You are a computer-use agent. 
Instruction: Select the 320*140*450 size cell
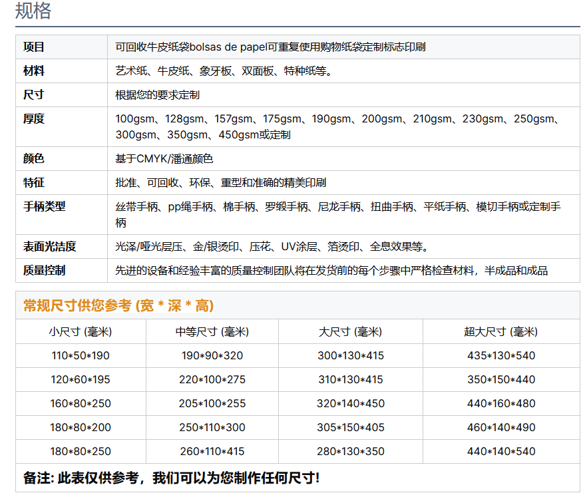(x=350, y=403)
